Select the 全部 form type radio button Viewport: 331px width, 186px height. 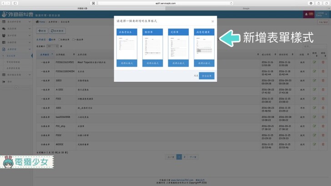tap(49, 39)
